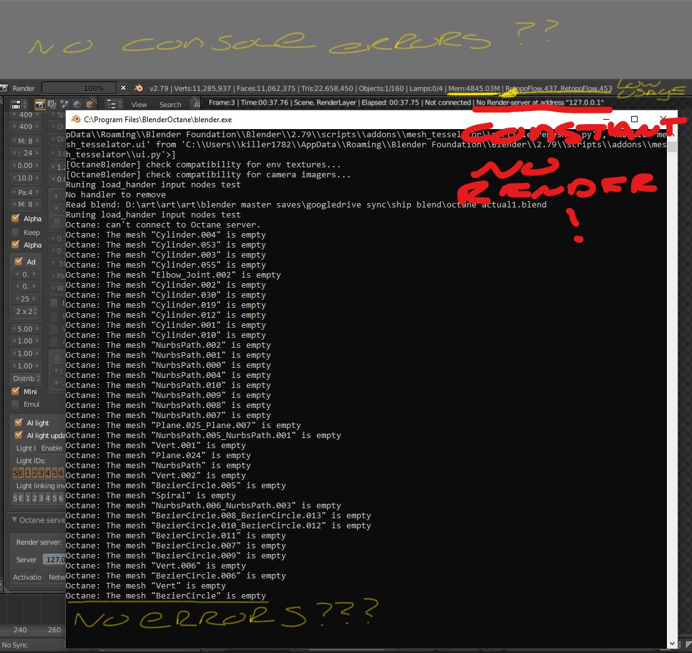692x653 pixels.
Task: Click the 'Not connected' render status text
Action: click(x=448, y=102)
